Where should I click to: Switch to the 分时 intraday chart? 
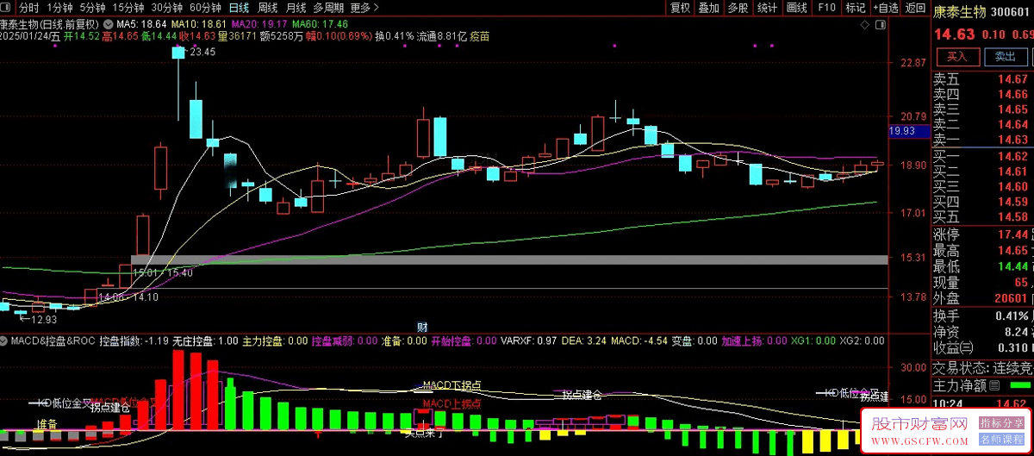(28, 8)
